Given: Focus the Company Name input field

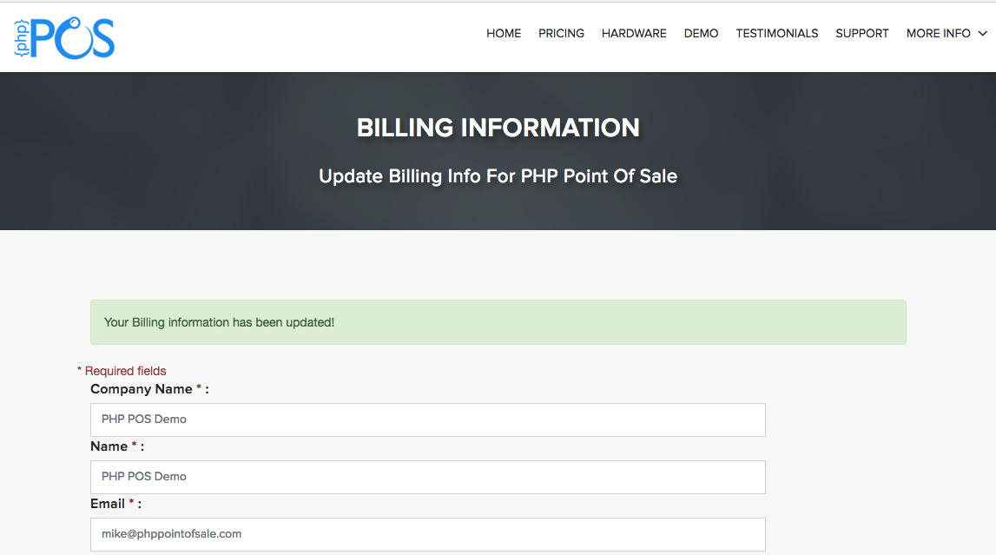Looking at the screenshot, I should click(x=427, y=420).
